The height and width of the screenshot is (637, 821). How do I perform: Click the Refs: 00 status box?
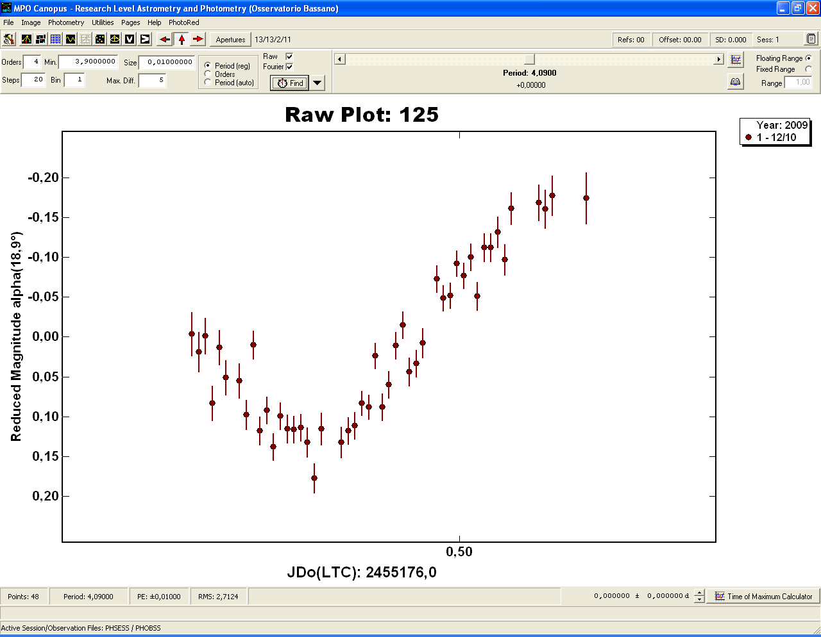631,40
